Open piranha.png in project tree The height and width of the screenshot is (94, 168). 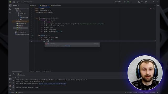24,17
